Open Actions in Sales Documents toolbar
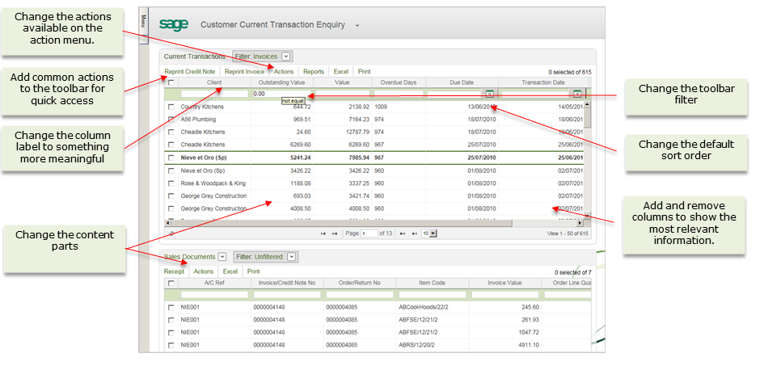This screenshot has height=366, width=764. coord(204,271)
